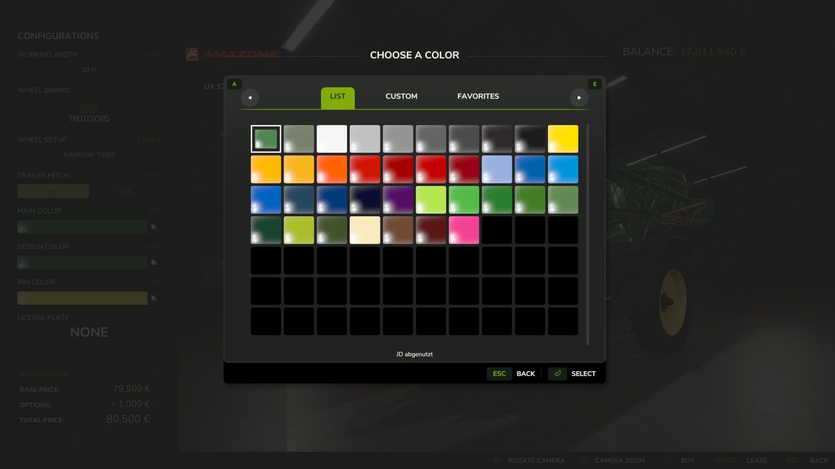Click the SELECT button label
The height and width of the screenshot is (469, 835).
click(x=583, y=374)
